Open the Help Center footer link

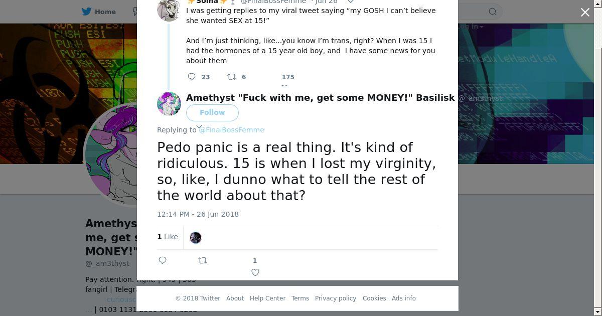[x=267, y=298]
